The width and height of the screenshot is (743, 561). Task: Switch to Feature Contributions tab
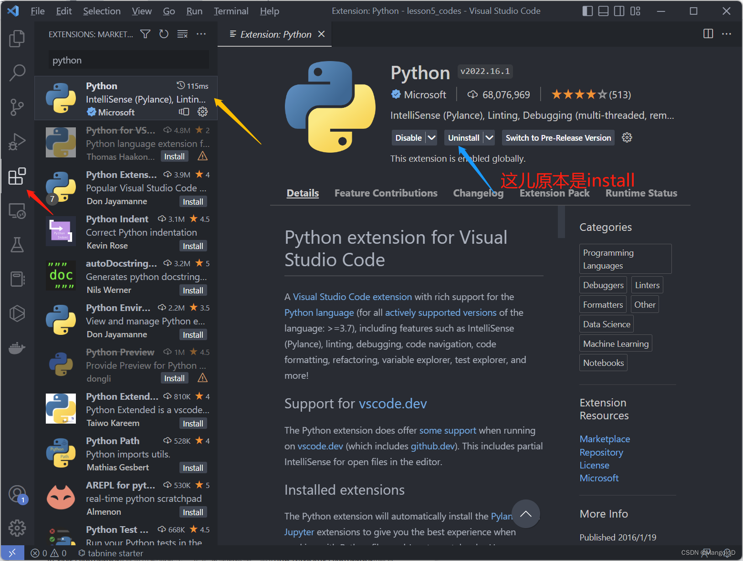pos(386,193)
